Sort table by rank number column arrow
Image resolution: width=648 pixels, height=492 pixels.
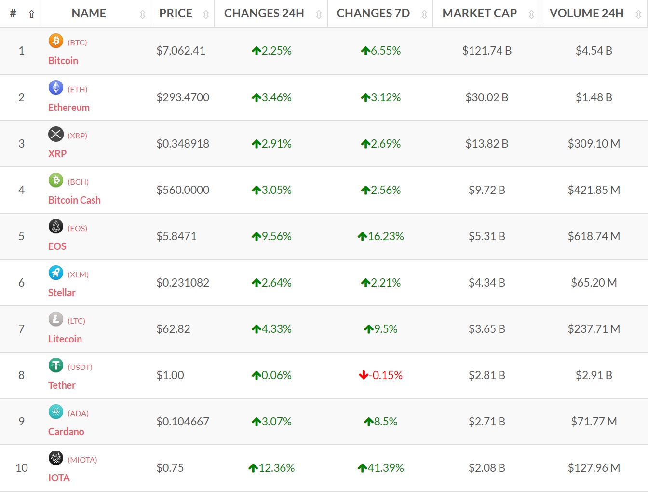tap(32, 14)
